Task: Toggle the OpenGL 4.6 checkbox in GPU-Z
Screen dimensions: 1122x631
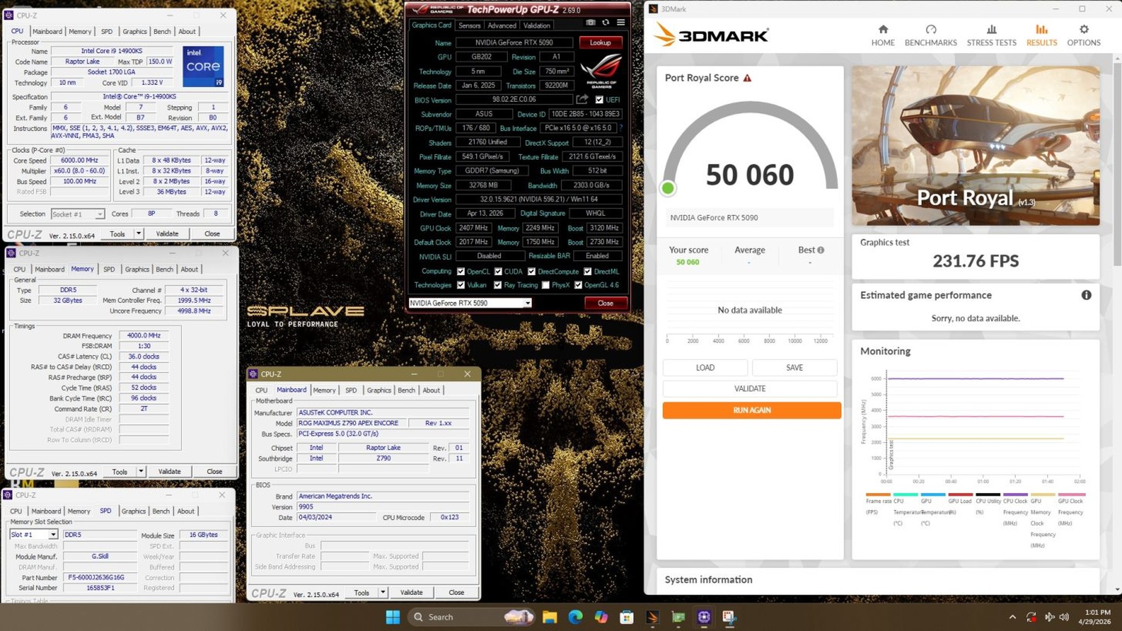Action: 578,285
